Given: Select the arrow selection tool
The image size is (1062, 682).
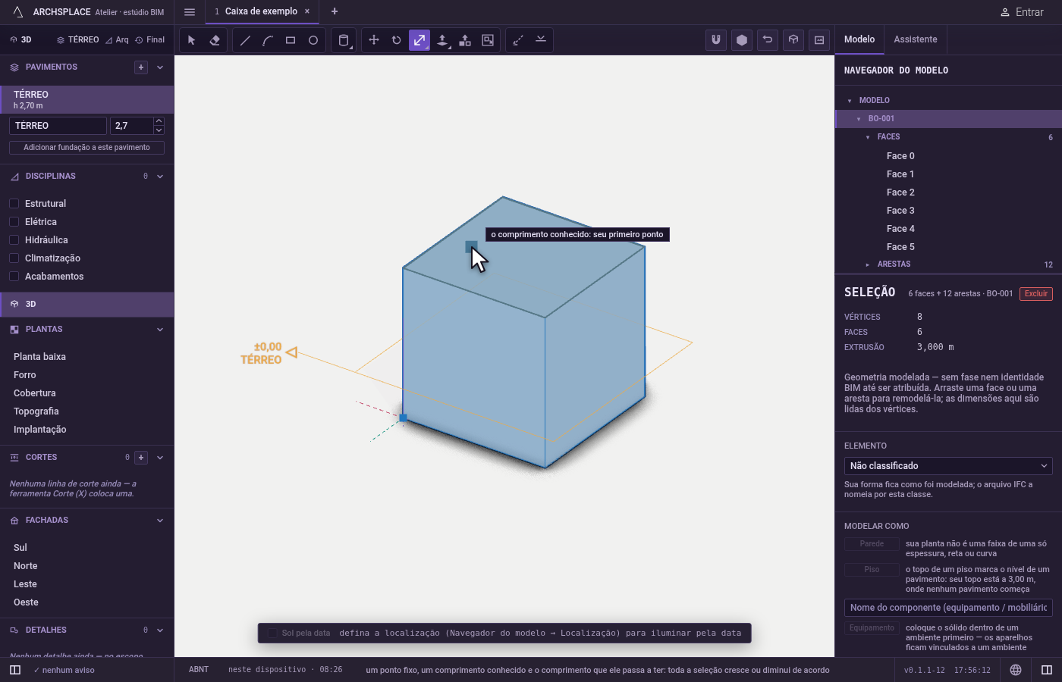Looking at the screenshot, I should pyautogui.click(x=192, y=40).
